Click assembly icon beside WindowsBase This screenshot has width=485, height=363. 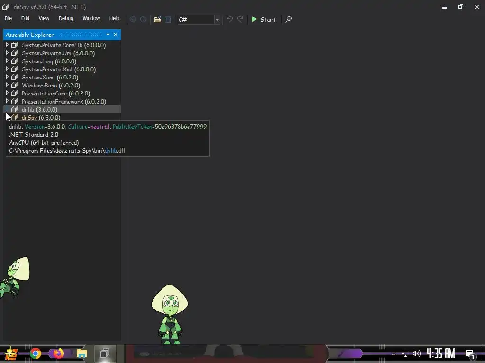[x=15, y=85]
